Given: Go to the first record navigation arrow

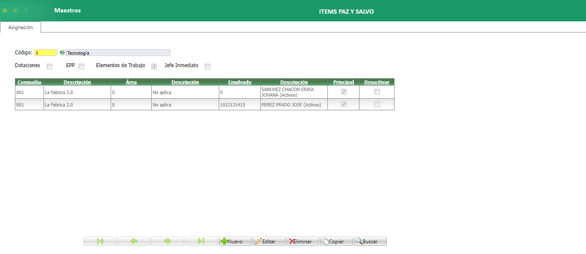Looking at the screenshot, I should 100,241.
